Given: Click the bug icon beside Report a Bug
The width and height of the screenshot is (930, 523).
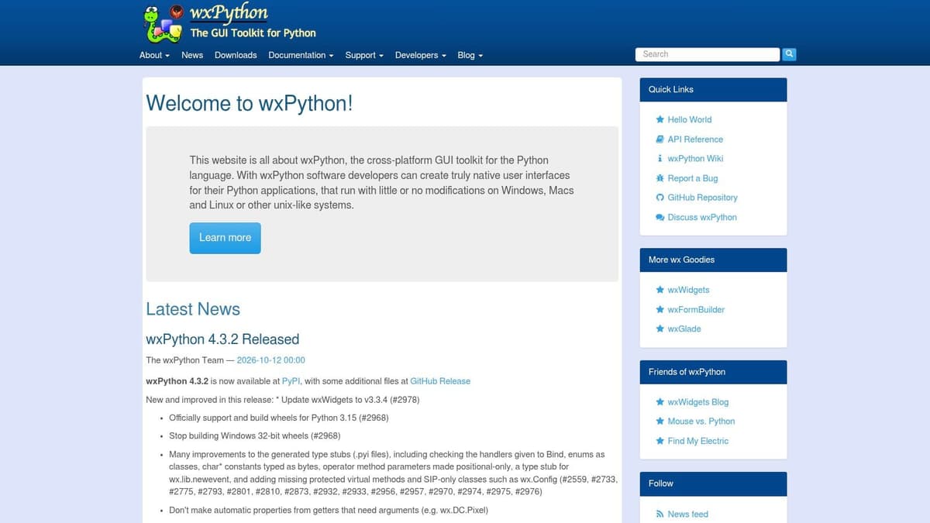Looking at the screenshot, I should tap(660, 178).
